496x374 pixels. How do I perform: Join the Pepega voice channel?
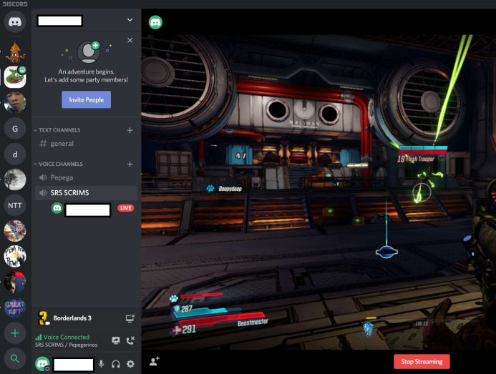tap(86, 177)
